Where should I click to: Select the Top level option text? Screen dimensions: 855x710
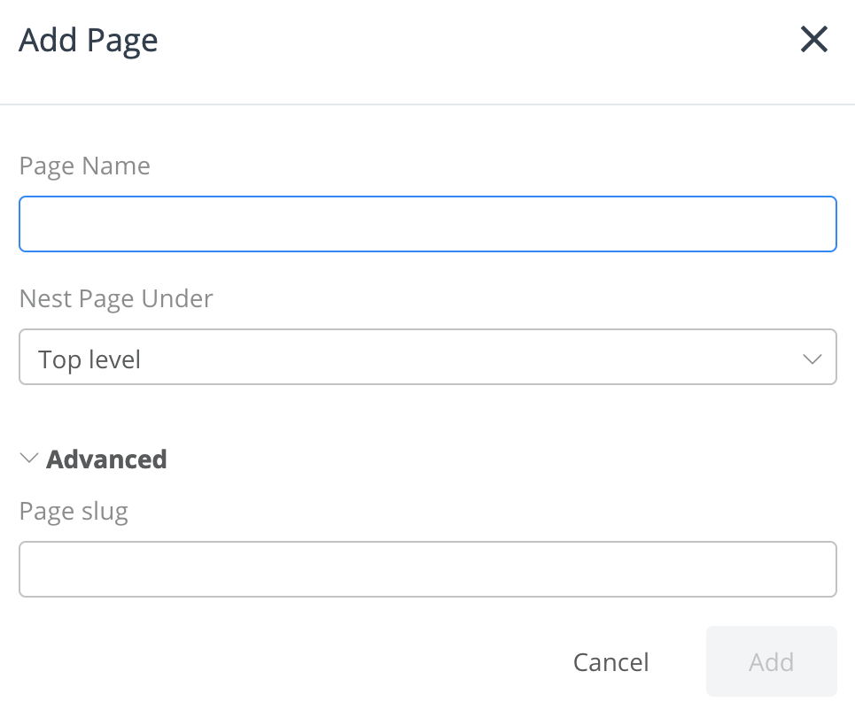(x=89, y=359)
